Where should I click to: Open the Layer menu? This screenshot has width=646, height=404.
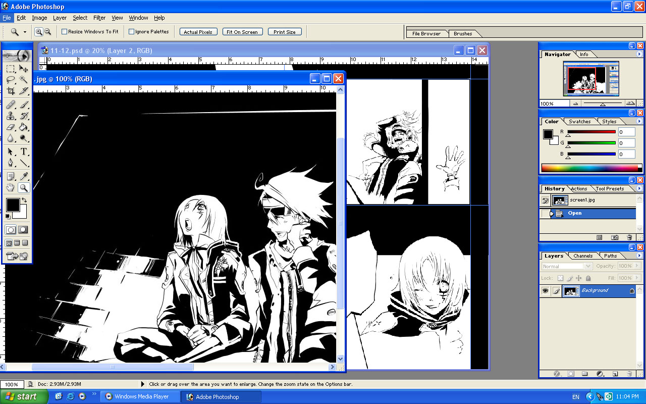60,18
